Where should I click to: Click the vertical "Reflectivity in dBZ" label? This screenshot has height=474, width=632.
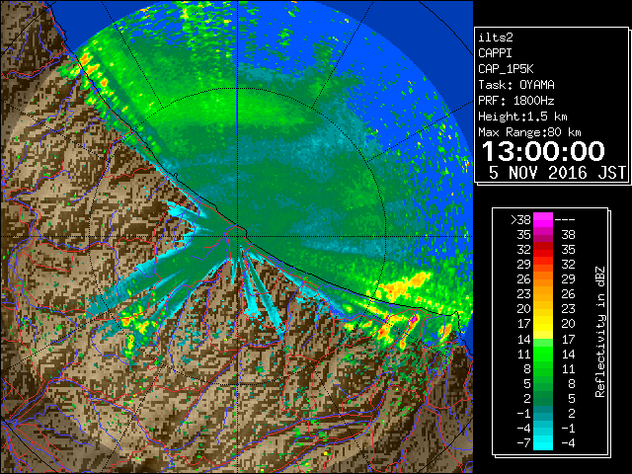tap(600, 332)
